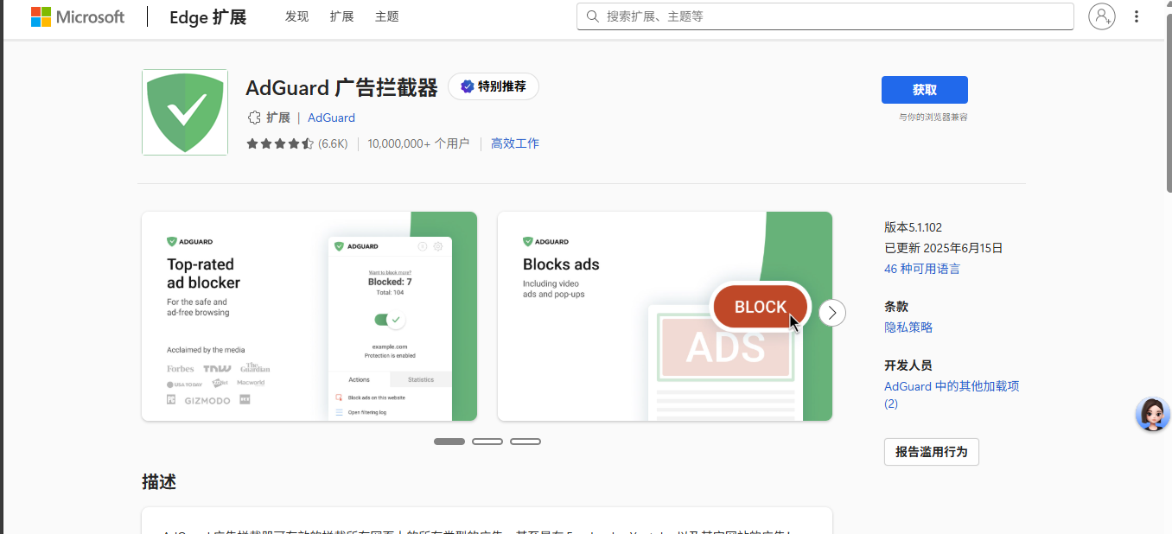Click the AdGuard 广告拦截器 title
This screenshot has height=534, width=1172.
click(x=342, y=87)
